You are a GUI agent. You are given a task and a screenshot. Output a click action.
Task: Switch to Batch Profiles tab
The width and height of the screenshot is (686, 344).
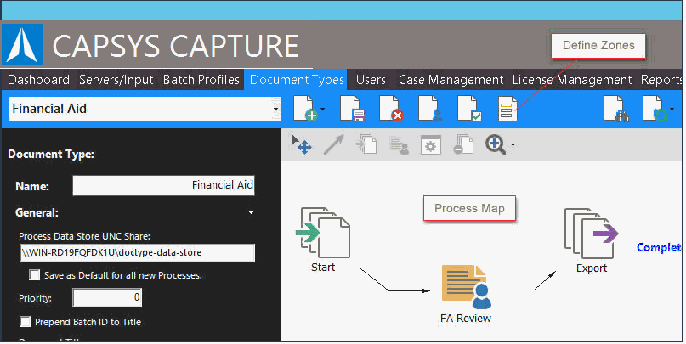(201, 80)
